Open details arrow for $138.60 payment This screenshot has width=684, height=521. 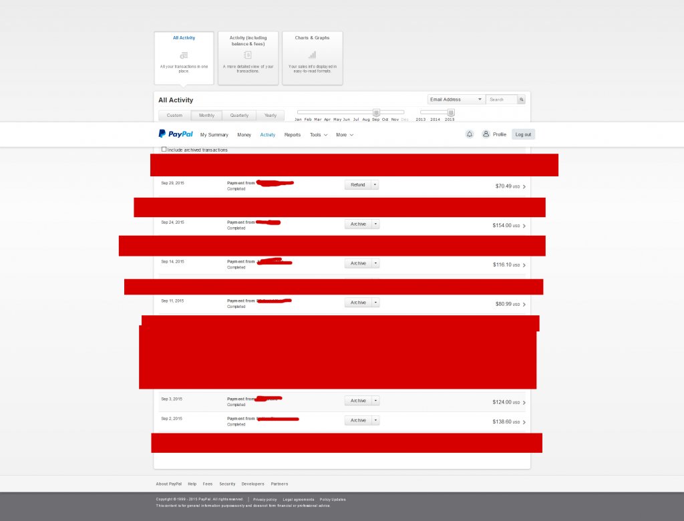click(x=524, y=422)
